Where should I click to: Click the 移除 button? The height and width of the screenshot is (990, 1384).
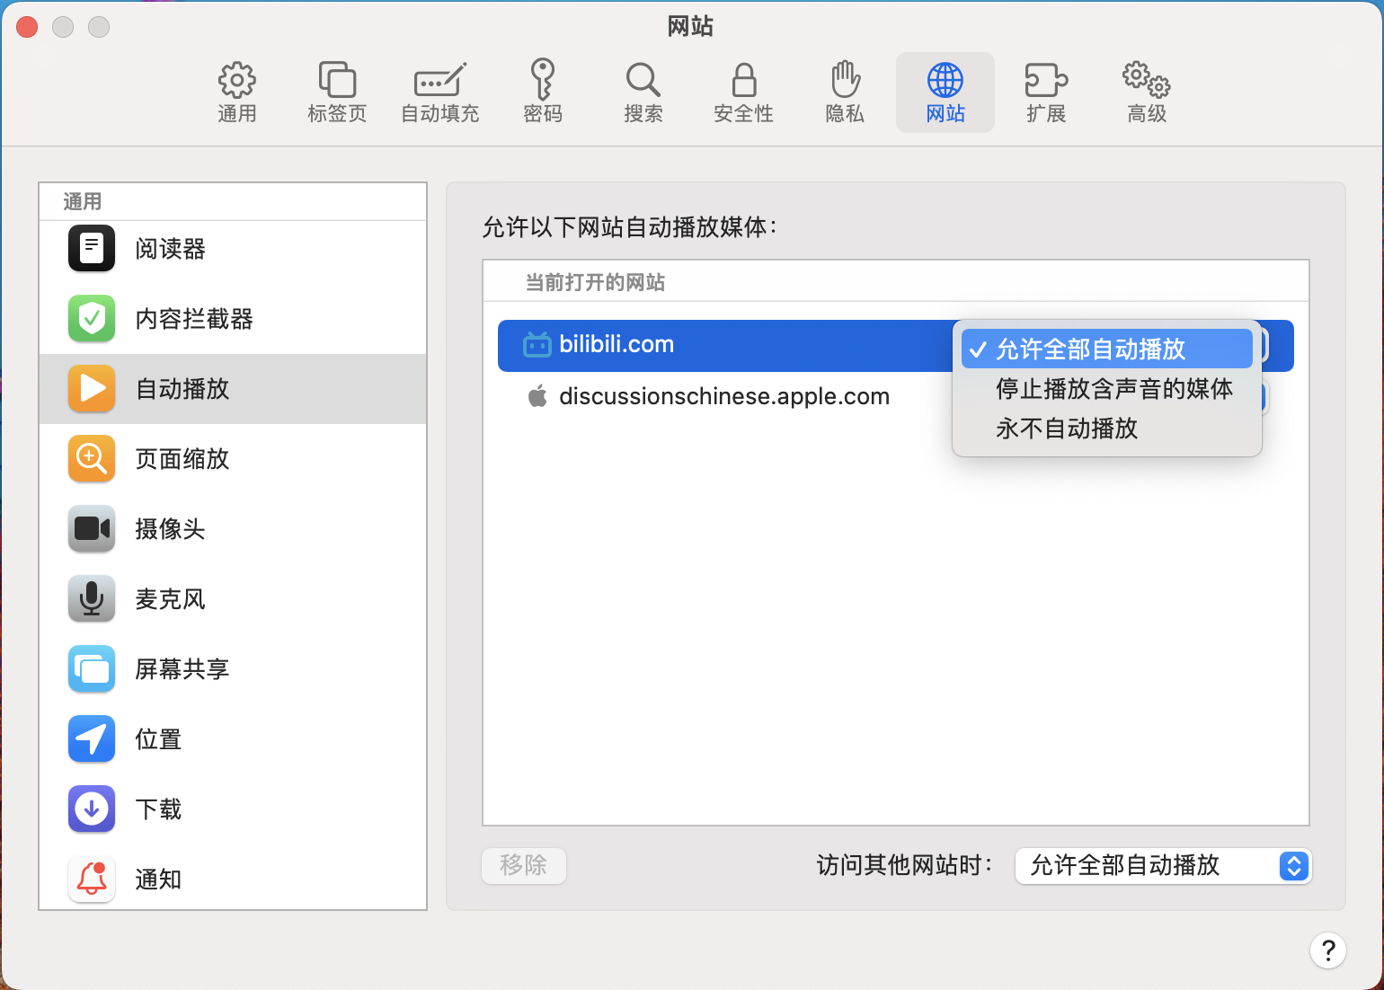click(x=524, y=865)
